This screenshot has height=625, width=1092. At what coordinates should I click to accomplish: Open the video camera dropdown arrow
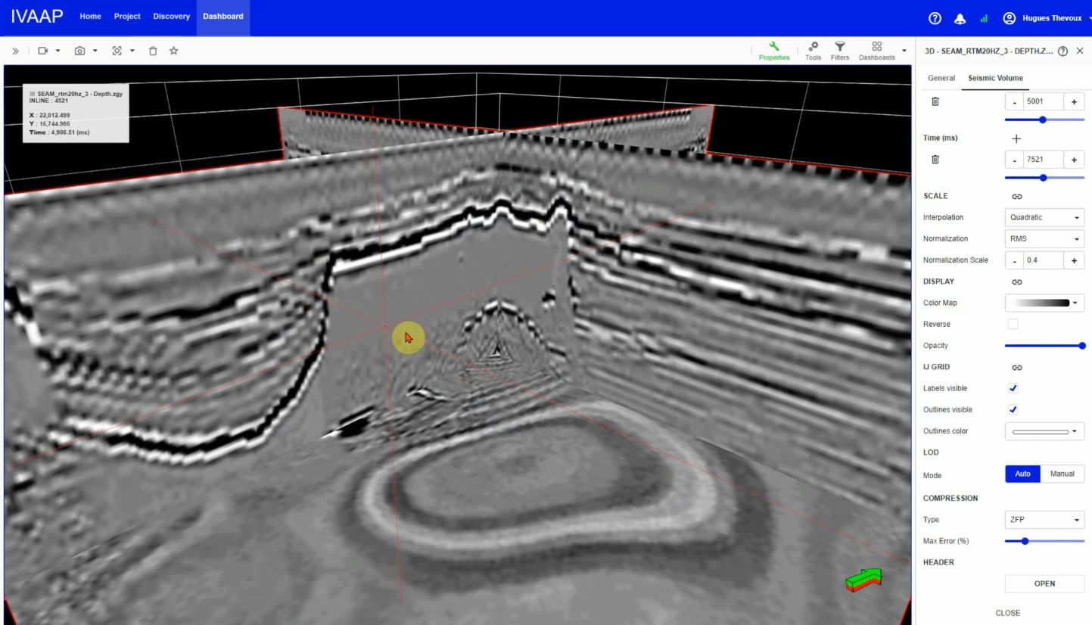tap(58, 51)
